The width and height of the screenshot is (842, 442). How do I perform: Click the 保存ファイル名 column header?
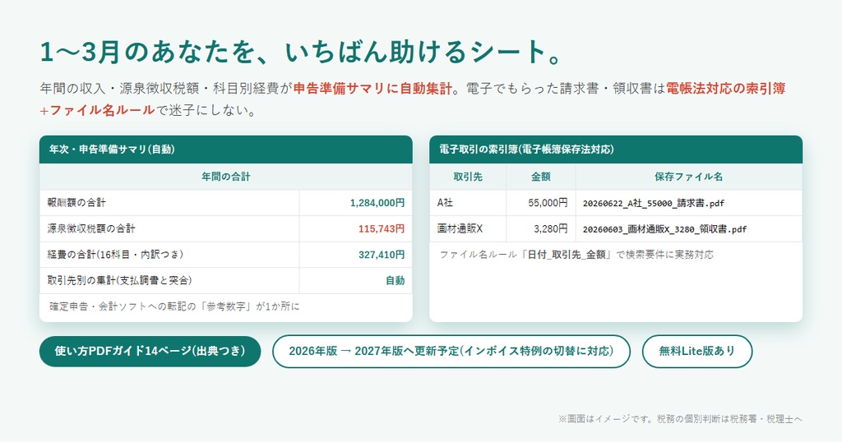tap(689, 177)
